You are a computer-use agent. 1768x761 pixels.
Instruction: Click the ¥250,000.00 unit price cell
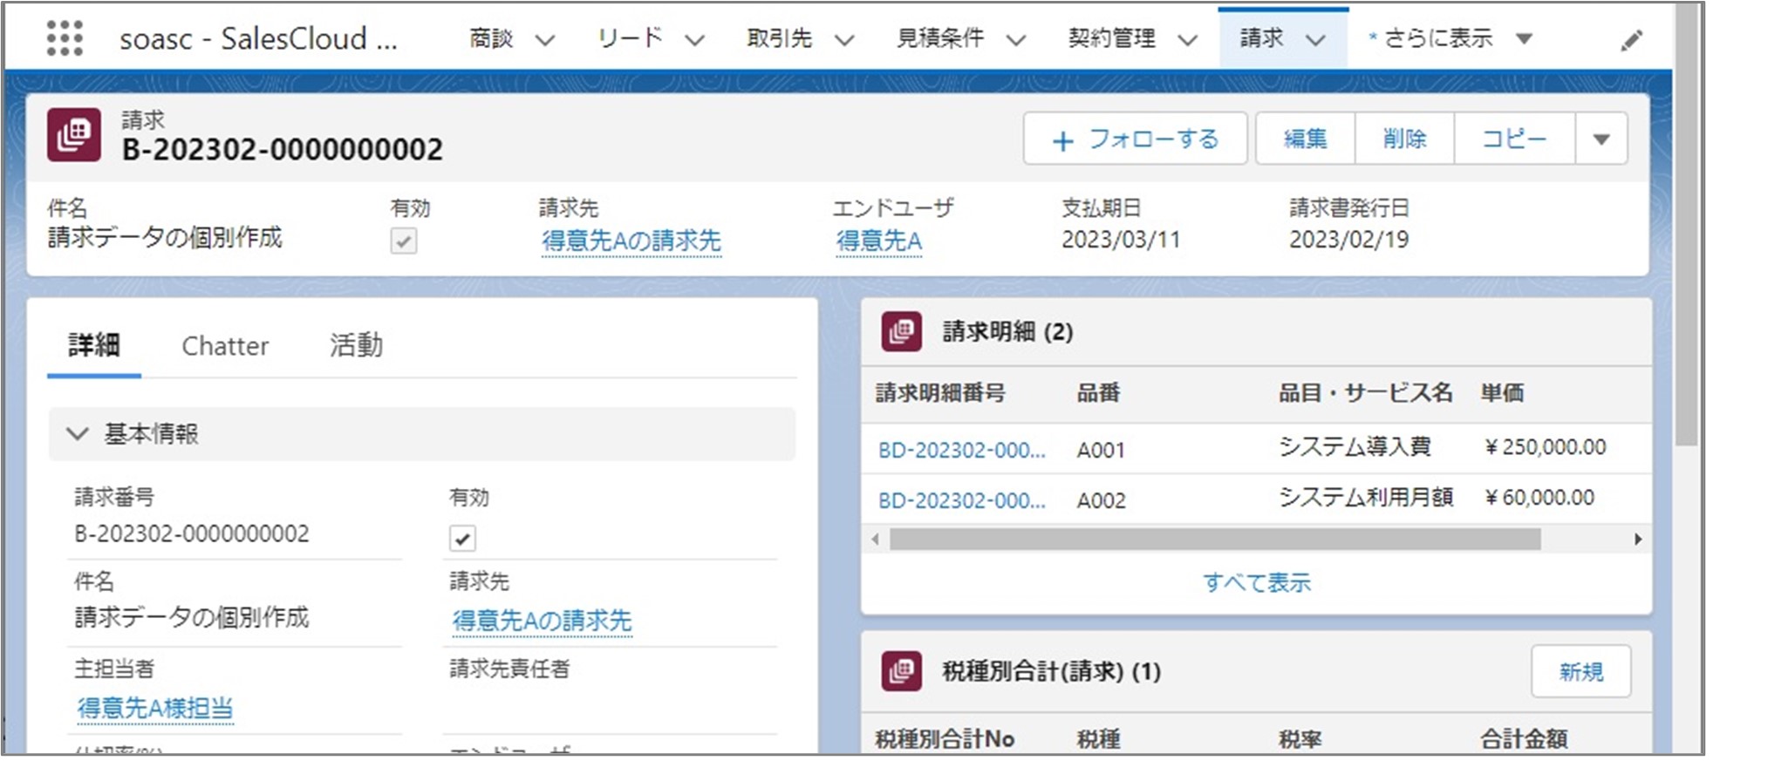[x=1545, y=447]
